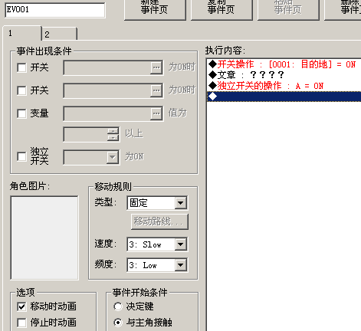Click the EV001 event name field
This screenshot has height=331, width=361.
point(55,10)
